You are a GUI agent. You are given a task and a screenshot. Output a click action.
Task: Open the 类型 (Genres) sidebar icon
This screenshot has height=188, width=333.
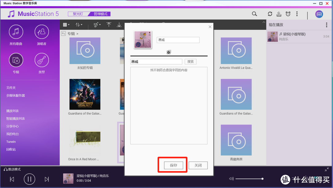(x=42, y=60)
